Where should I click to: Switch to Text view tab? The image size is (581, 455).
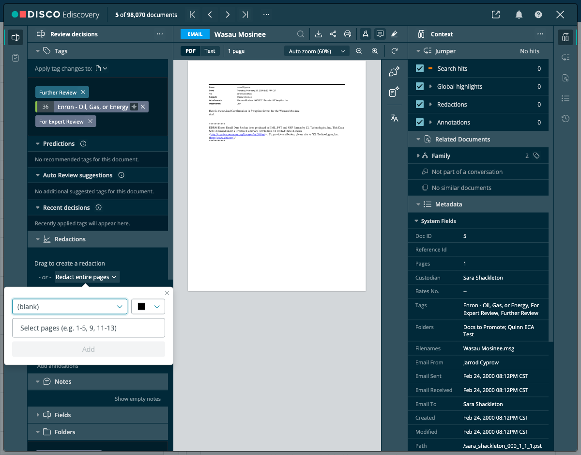tap(210, 51)
